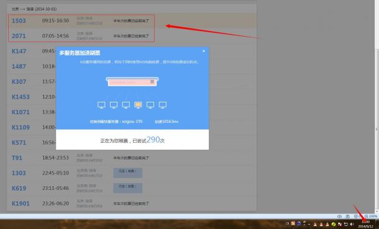Click the sixth server monitor icon
The image size is (379, 229).
[163, 105]
